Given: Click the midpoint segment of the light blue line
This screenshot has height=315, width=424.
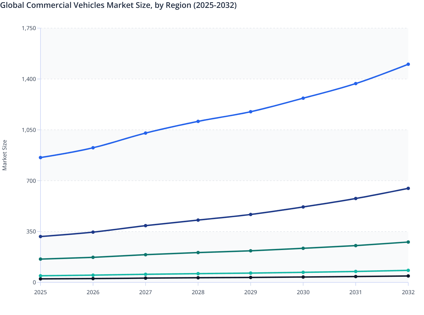Looking at the screenshot, I should pos(224,116).
